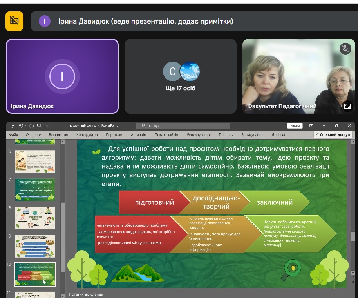Click the Спільний доступ share button
This screenshot has width=358, height=298.
[x=333, y=134]
